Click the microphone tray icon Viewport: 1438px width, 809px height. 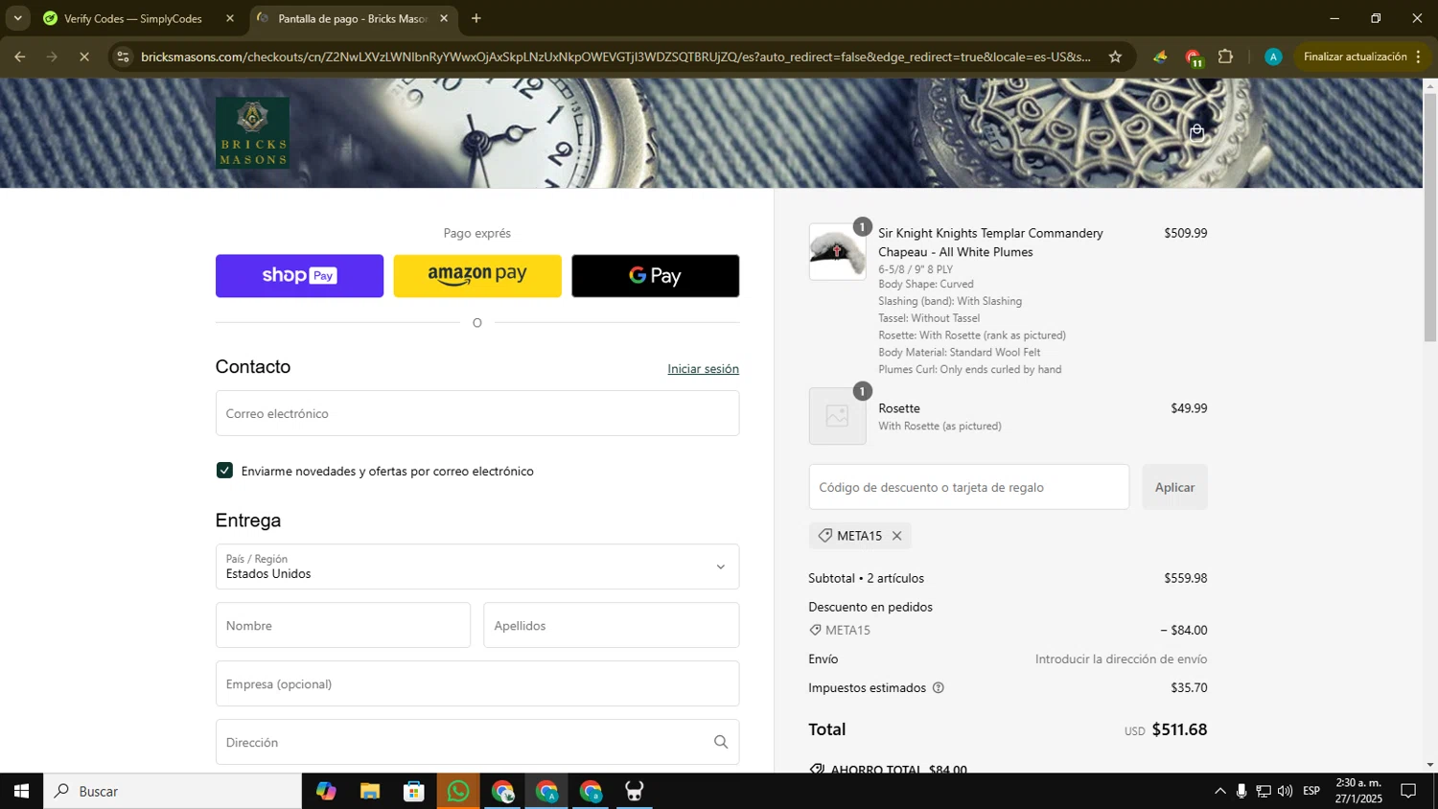tap(1241, 791)
